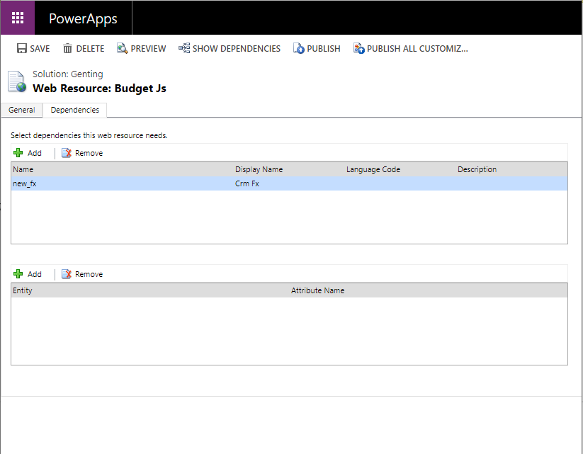
Task: Click the Publish All Customizations icon
Action: point(359,48)
